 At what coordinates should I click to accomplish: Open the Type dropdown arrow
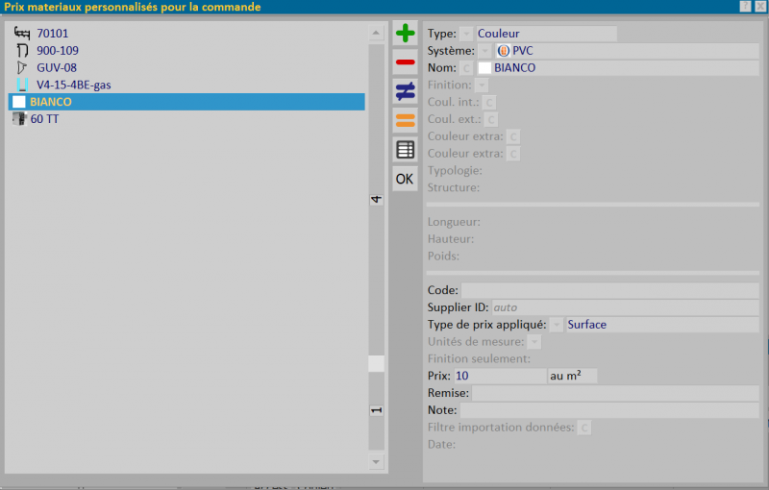[467, 34]
